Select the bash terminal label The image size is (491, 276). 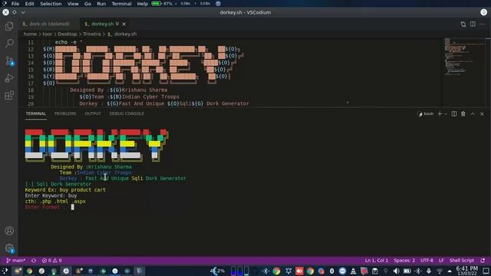click(x=426, y=114)
